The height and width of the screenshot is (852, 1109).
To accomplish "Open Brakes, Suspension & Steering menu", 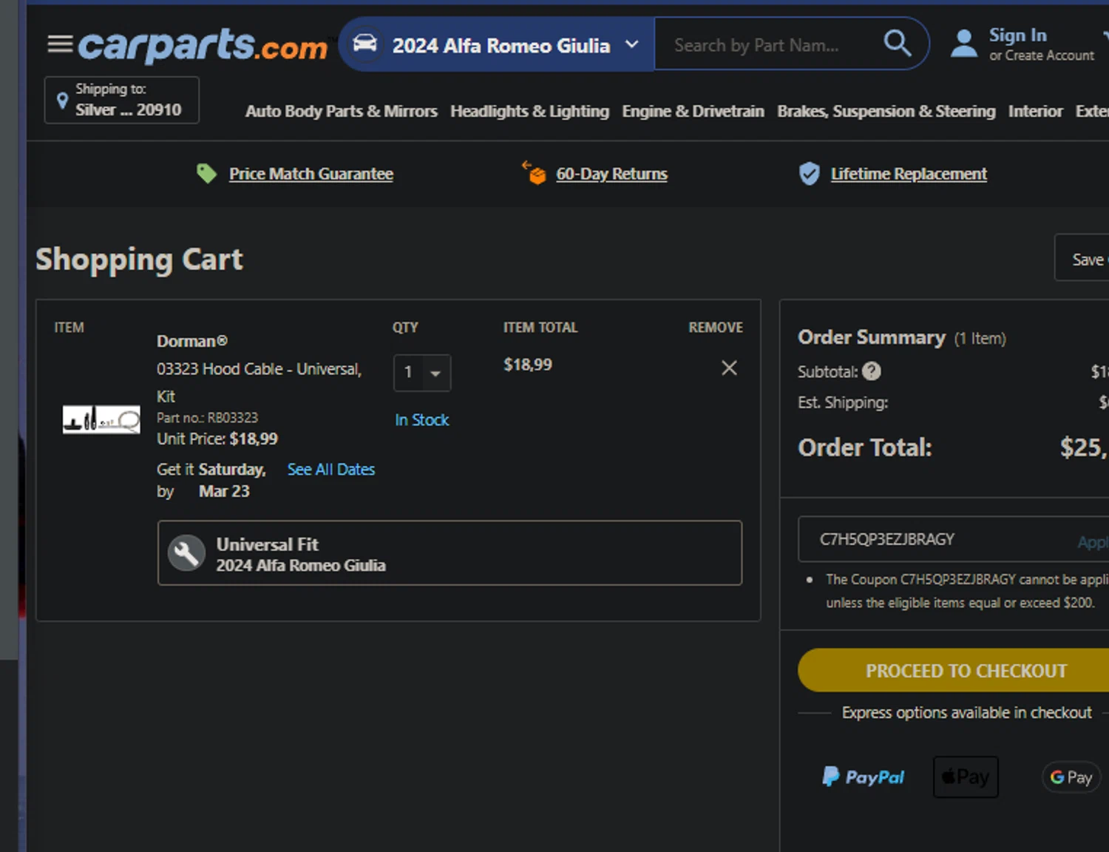I will [x=886, y=111].
